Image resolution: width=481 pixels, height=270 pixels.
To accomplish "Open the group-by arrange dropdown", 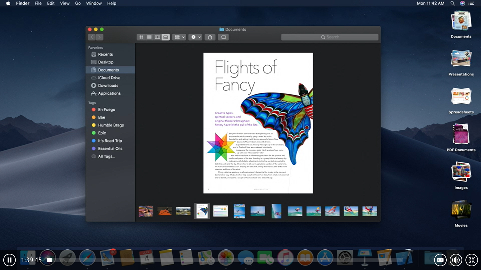I will tap(179, 37).
